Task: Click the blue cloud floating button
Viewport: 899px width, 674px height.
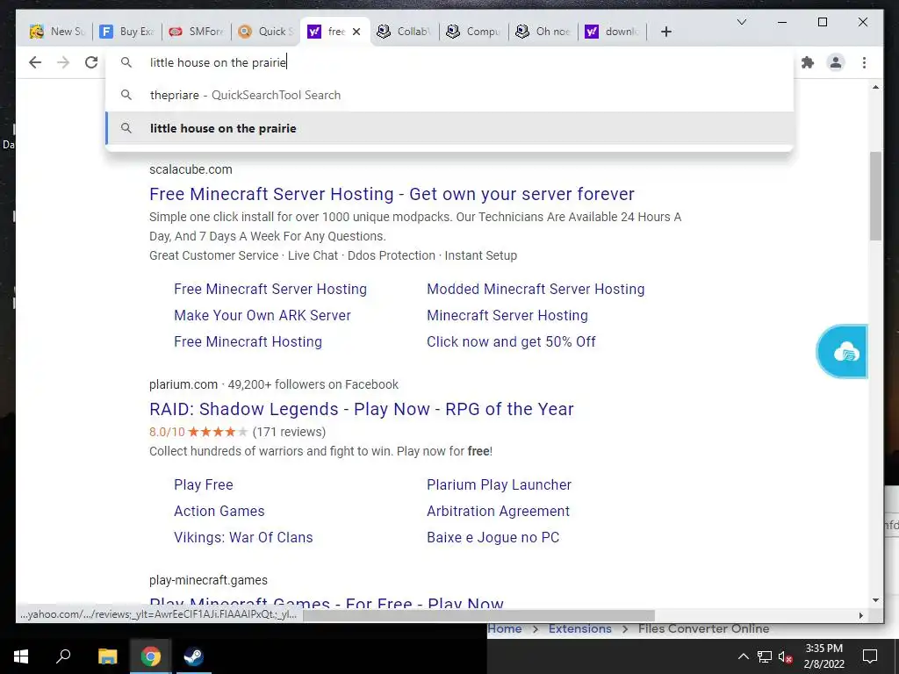Action: 843,351
